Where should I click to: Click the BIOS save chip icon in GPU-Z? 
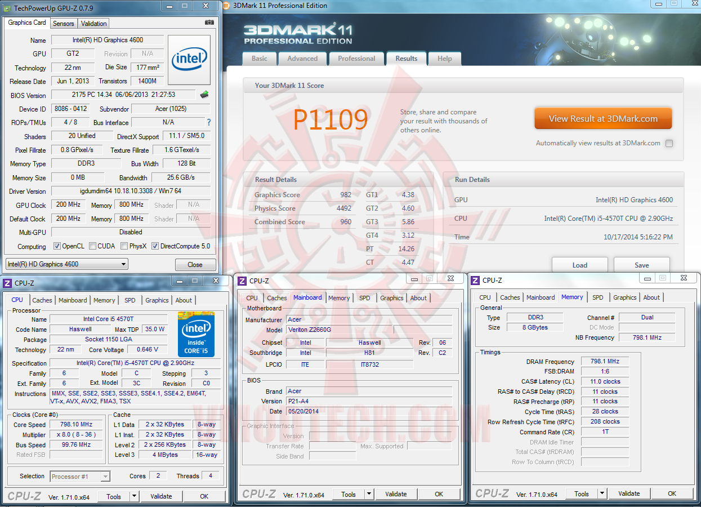(x=204, y=95)
